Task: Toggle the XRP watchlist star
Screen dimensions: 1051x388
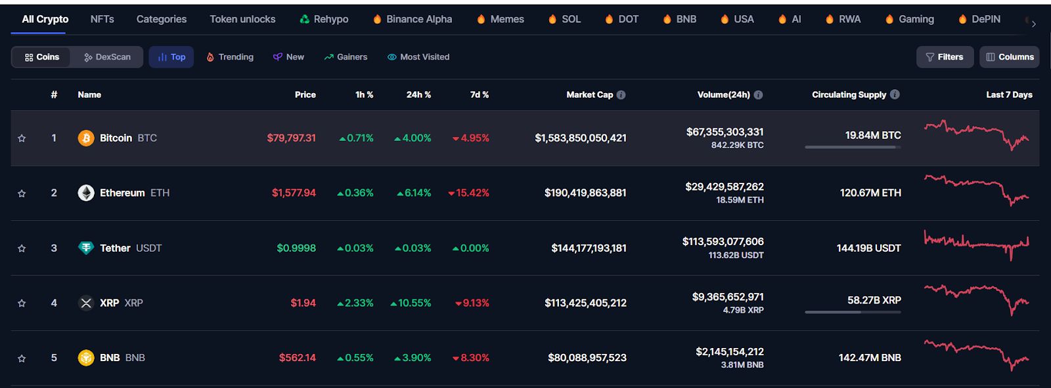Action: pos(22,303)
